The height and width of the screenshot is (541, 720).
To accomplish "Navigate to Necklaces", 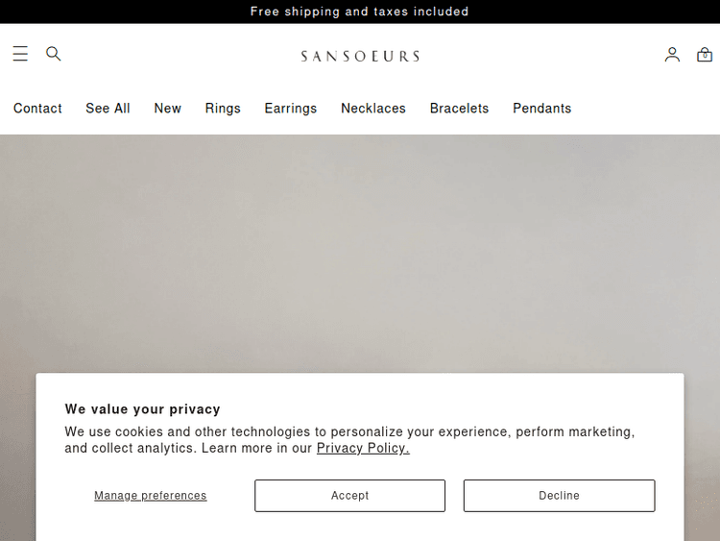I will [372, 109].
